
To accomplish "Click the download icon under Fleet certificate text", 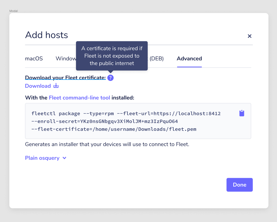I will tap(56, 86).
